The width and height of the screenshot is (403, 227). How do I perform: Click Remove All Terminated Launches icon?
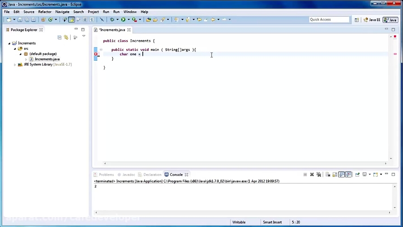[319, 175]
